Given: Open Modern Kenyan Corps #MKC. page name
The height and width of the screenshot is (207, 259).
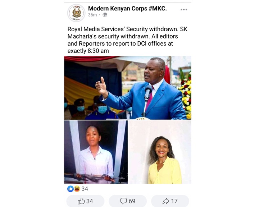Looking at the screenshot, I should tap(127, 8).
